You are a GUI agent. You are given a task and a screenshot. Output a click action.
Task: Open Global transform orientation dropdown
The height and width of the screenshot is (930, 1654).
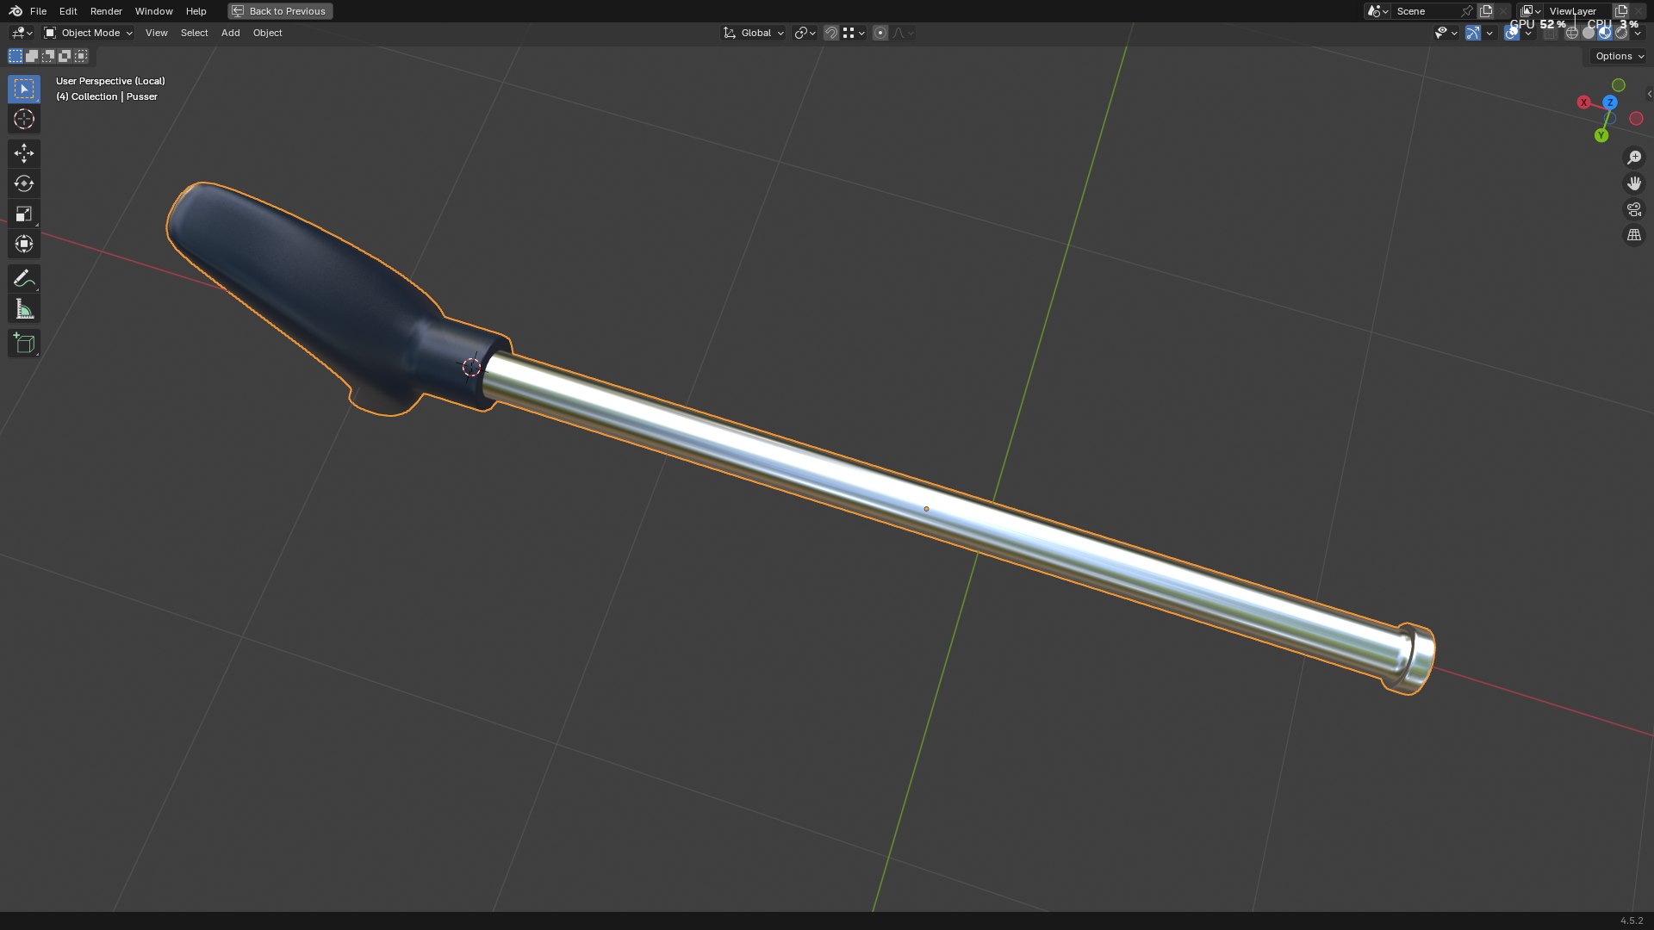753,33
